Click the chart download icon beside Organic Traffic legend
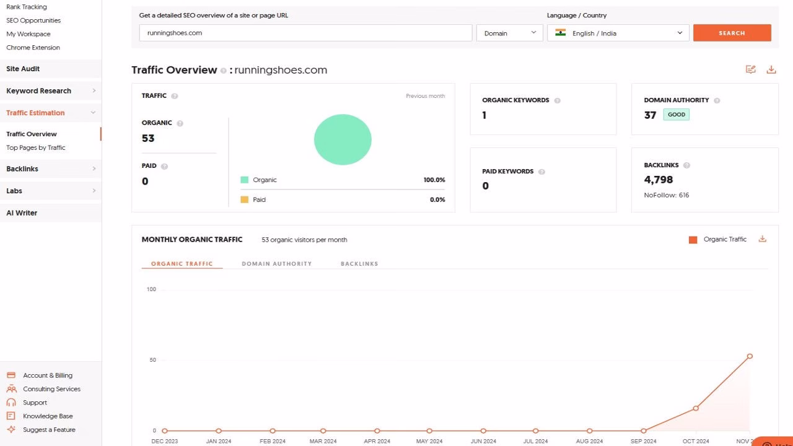793x446 pixels. pyautogui.click(x=762, y=238)
